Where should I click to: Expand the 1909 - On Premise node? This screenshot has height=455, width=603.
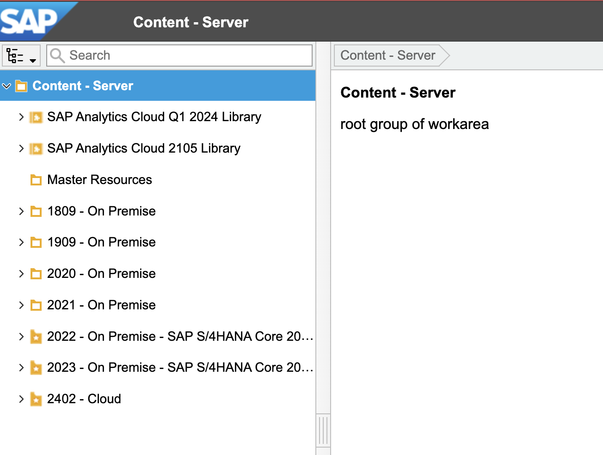point(21,242)
